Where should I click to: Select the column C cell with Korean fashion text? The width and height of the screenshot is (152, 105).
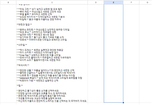point(52,54)
